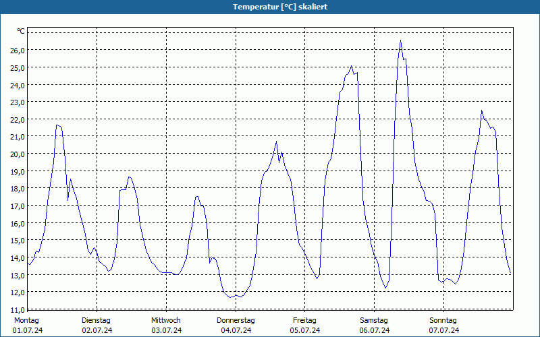
Task: Select the Freitag 05.07.24 date label
Action: [305, 326]
